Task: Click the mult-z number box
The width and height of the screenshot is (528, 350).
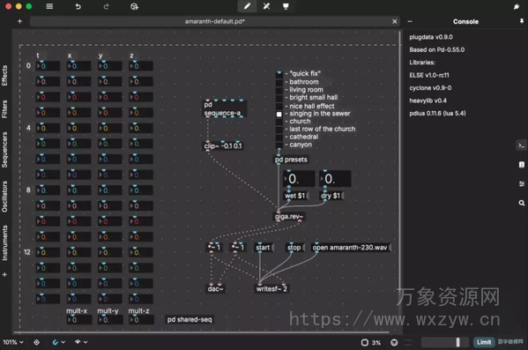Action: [x=141, y=320]
